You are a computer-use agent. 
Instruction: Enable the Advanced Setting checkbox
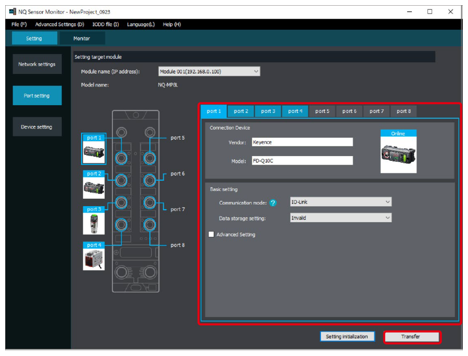pos(211,235)
